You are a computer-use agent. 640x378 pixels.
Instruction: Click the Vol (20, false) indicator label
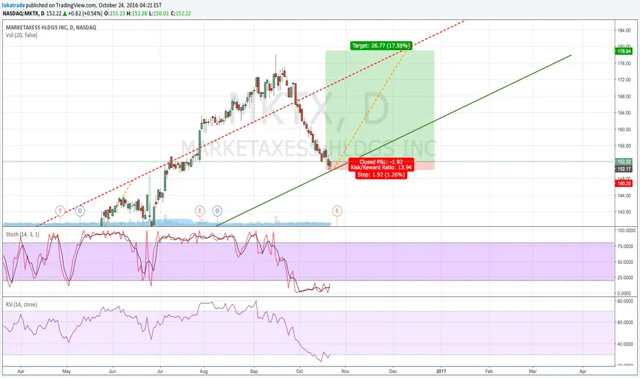point(22,35)
